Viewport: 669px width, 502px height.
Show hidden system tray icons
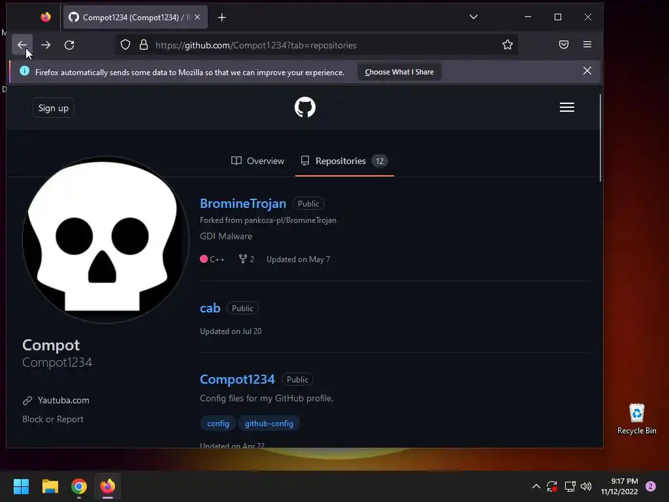point(536,486)
